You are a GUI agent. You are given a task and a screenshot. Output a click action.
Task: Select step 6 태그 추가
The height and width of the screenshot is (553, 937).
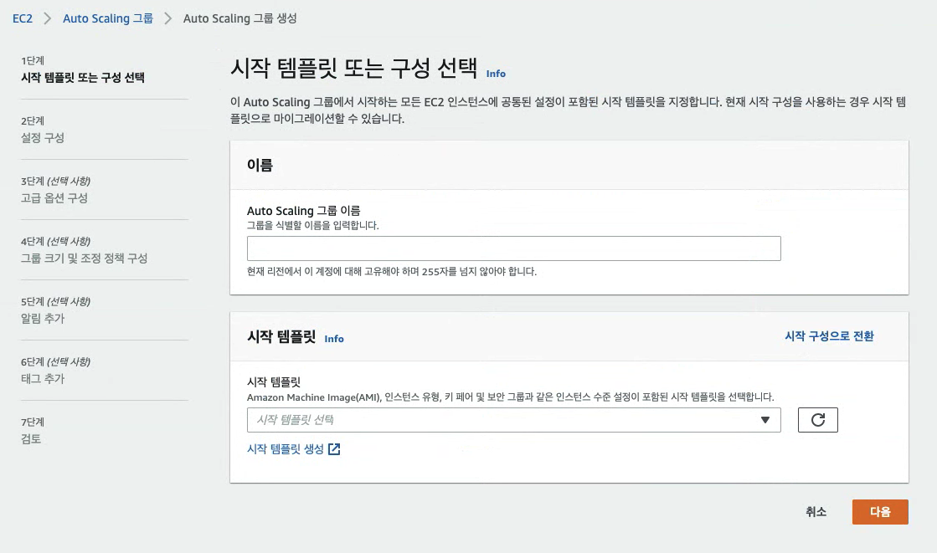(x=43, y=379)
